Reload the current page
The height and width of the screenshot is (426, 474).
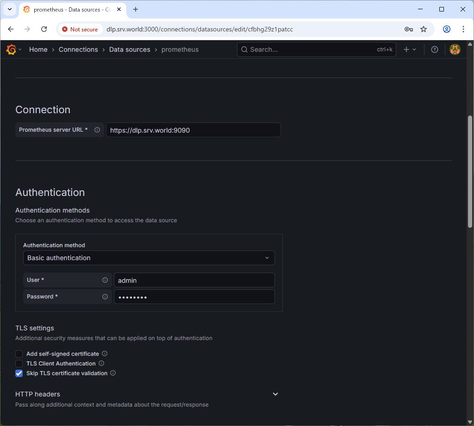coord(44,29)
